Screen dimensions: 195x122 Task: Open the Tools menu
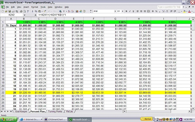click(x=43, y=7)
